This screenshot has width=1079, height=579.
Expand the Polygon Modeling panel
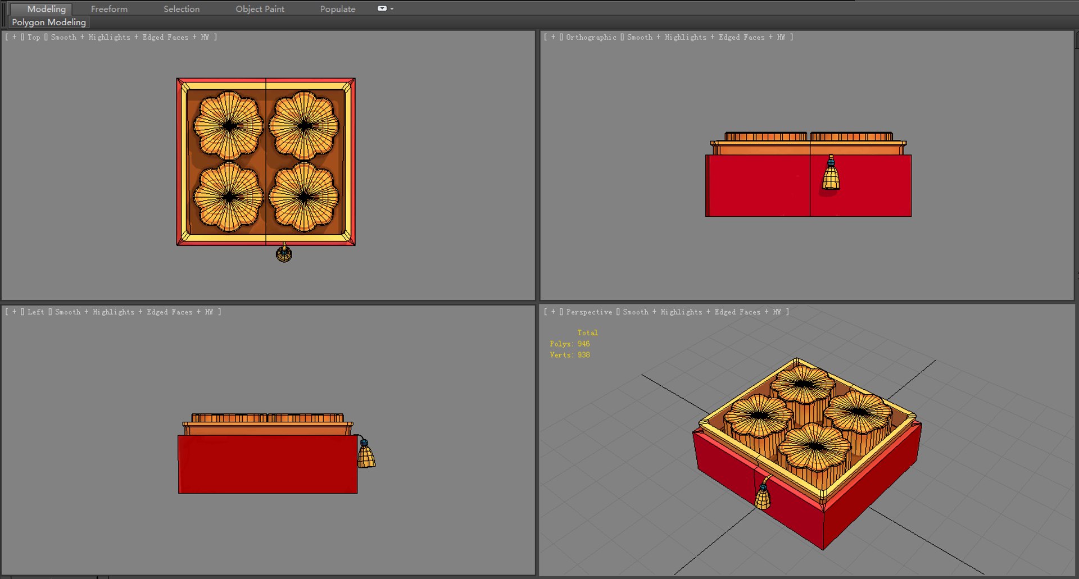(x=49, y=22)
